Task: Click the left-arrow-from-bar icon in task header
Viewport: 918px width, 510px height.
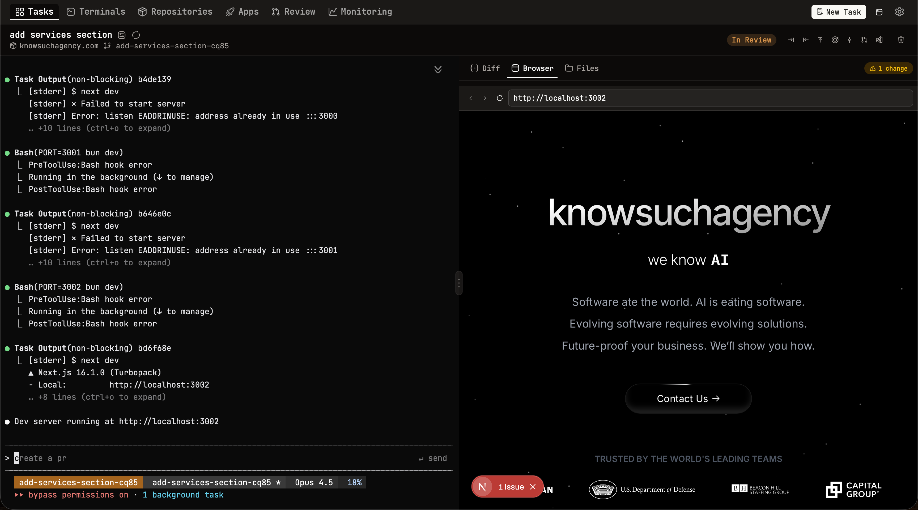Action: (x=805, y=40)
